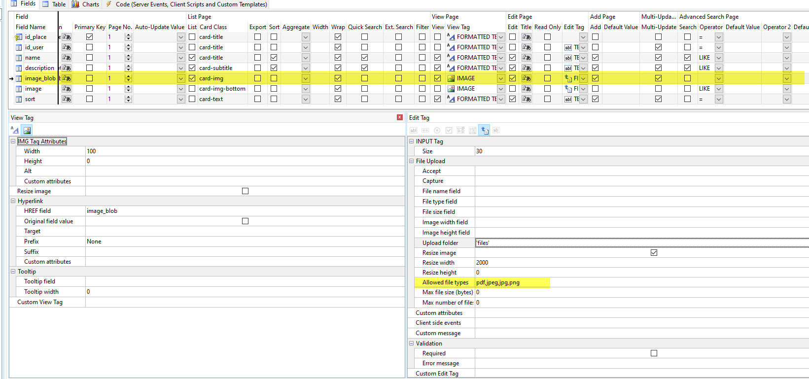Click the Upload folder value field
This screenshot has height=379, width=809.
(x=642, y=242)
